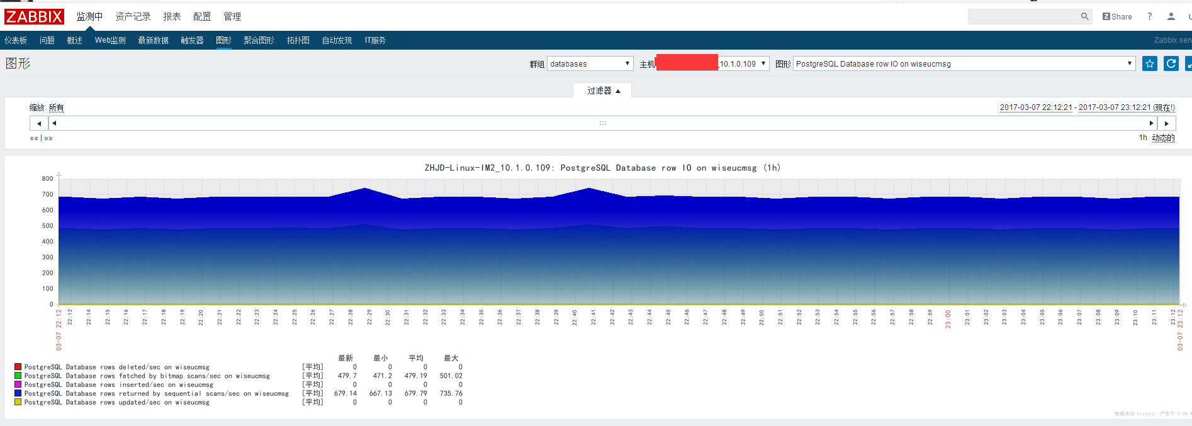Click the 479.19 average value
The image size is (1192, 426).
415,376
